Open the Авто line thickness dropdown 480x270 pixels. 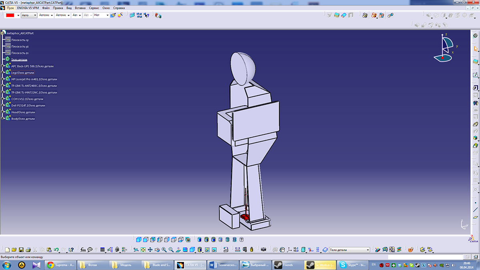pos(35,15)
